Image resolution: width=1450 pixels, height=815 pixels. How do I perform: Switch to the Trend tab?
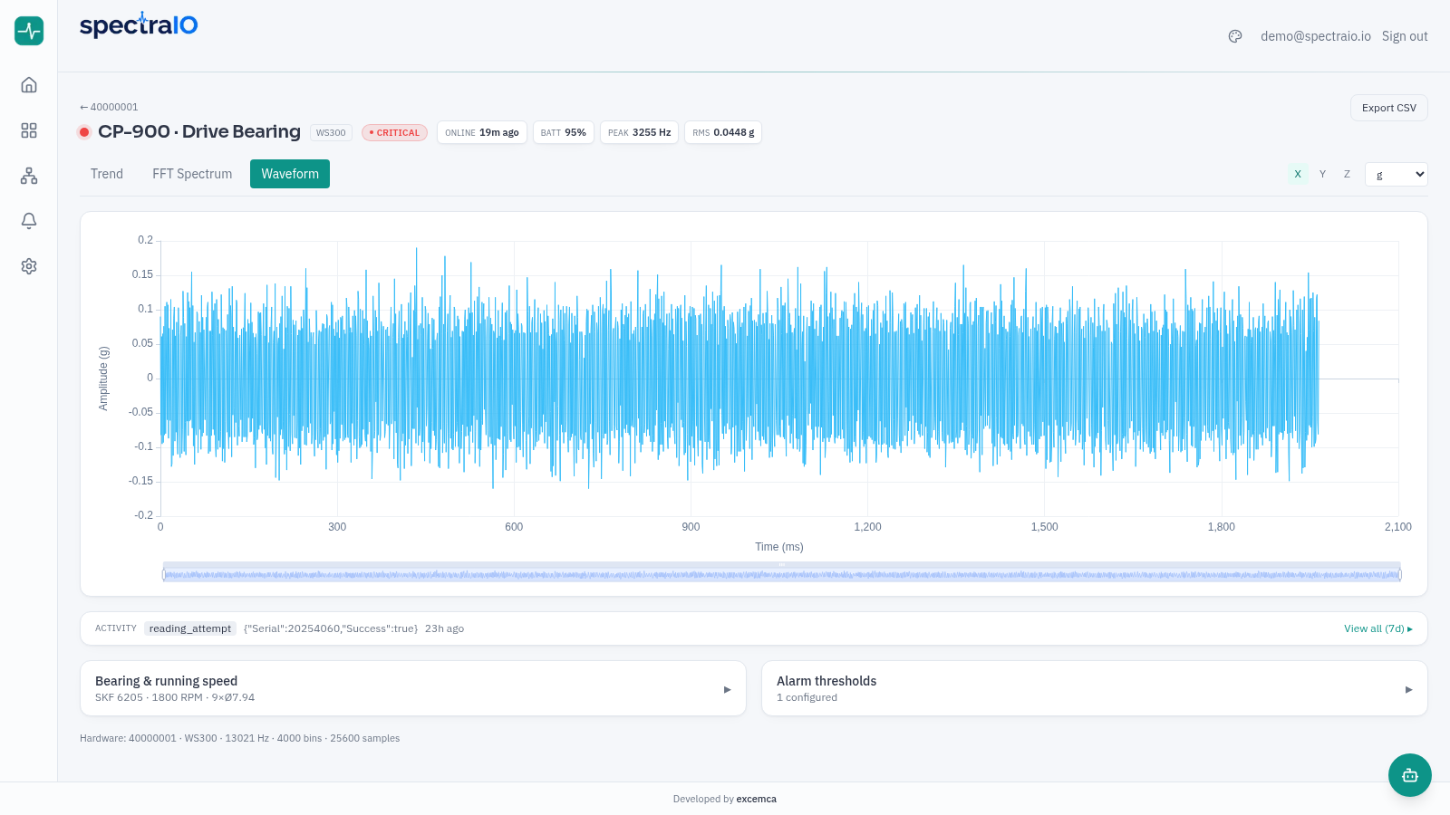click(x=107, y=174)
